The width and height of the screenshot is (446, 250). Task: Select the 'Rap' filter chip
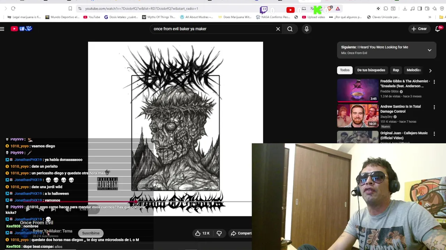click(x=396, y=70)
